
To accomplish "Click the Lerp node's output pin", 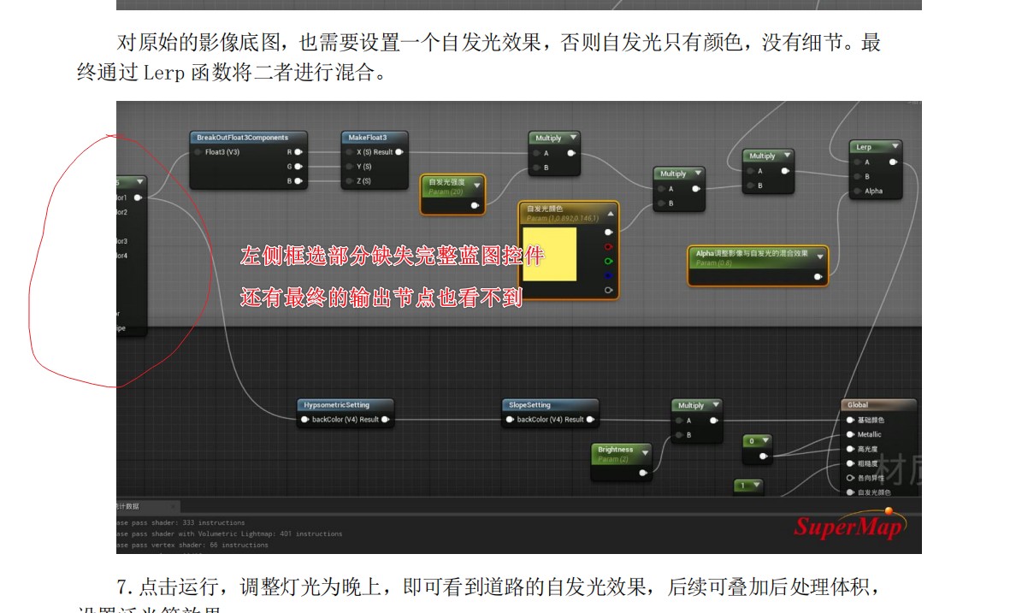I will pyautogui.click(x=893, y=162).
